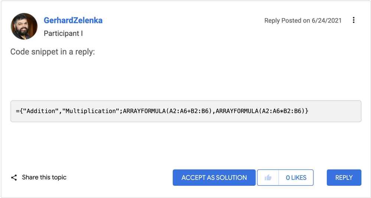Open GerhardZelenka's profile picture
This screenshot has height=198, width=371.
coord(24,26)
